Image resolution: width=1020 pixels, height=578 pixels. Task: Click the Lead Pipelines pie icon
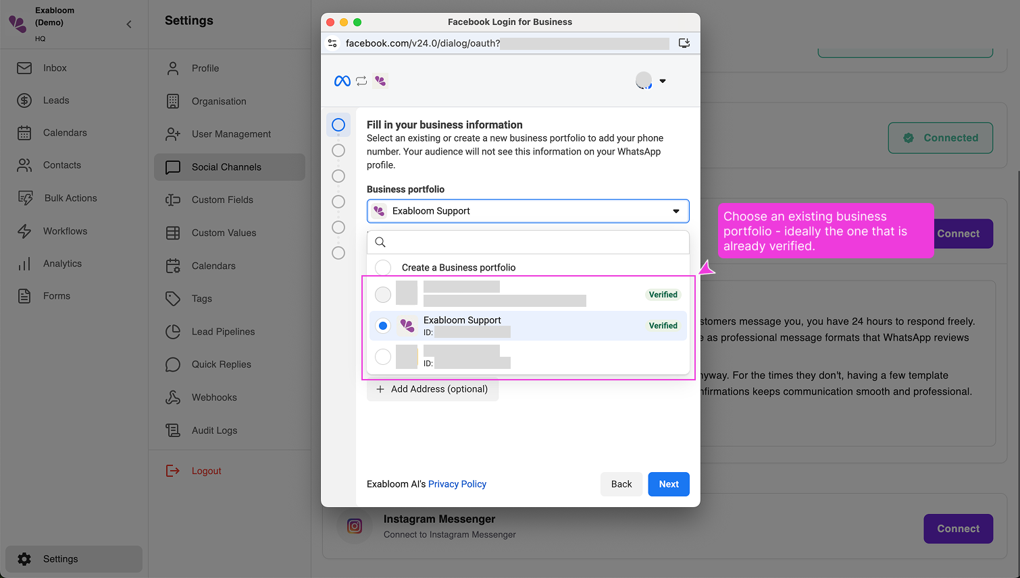(x=173, y=332)
